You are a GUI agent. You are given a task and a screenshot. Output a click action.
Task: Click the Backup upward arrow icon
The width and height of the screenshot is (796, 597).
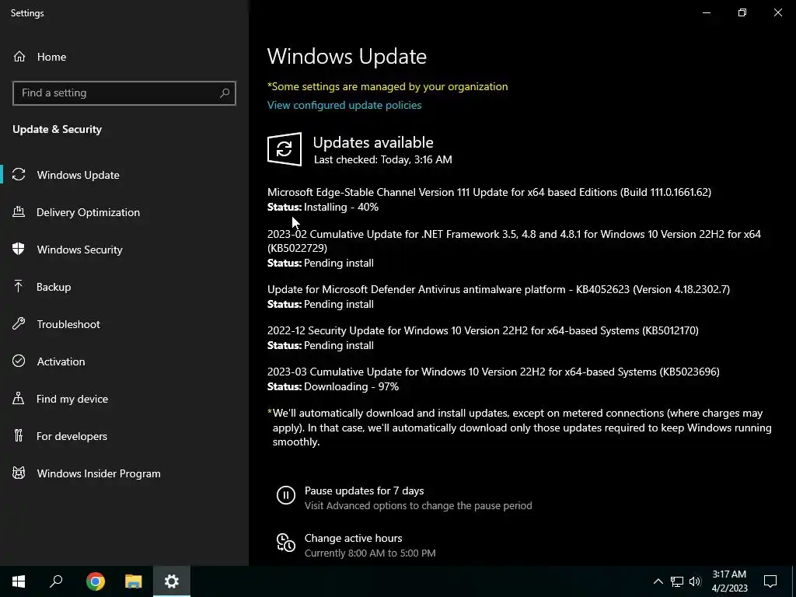pyautogui.click(x=19, y=287)
